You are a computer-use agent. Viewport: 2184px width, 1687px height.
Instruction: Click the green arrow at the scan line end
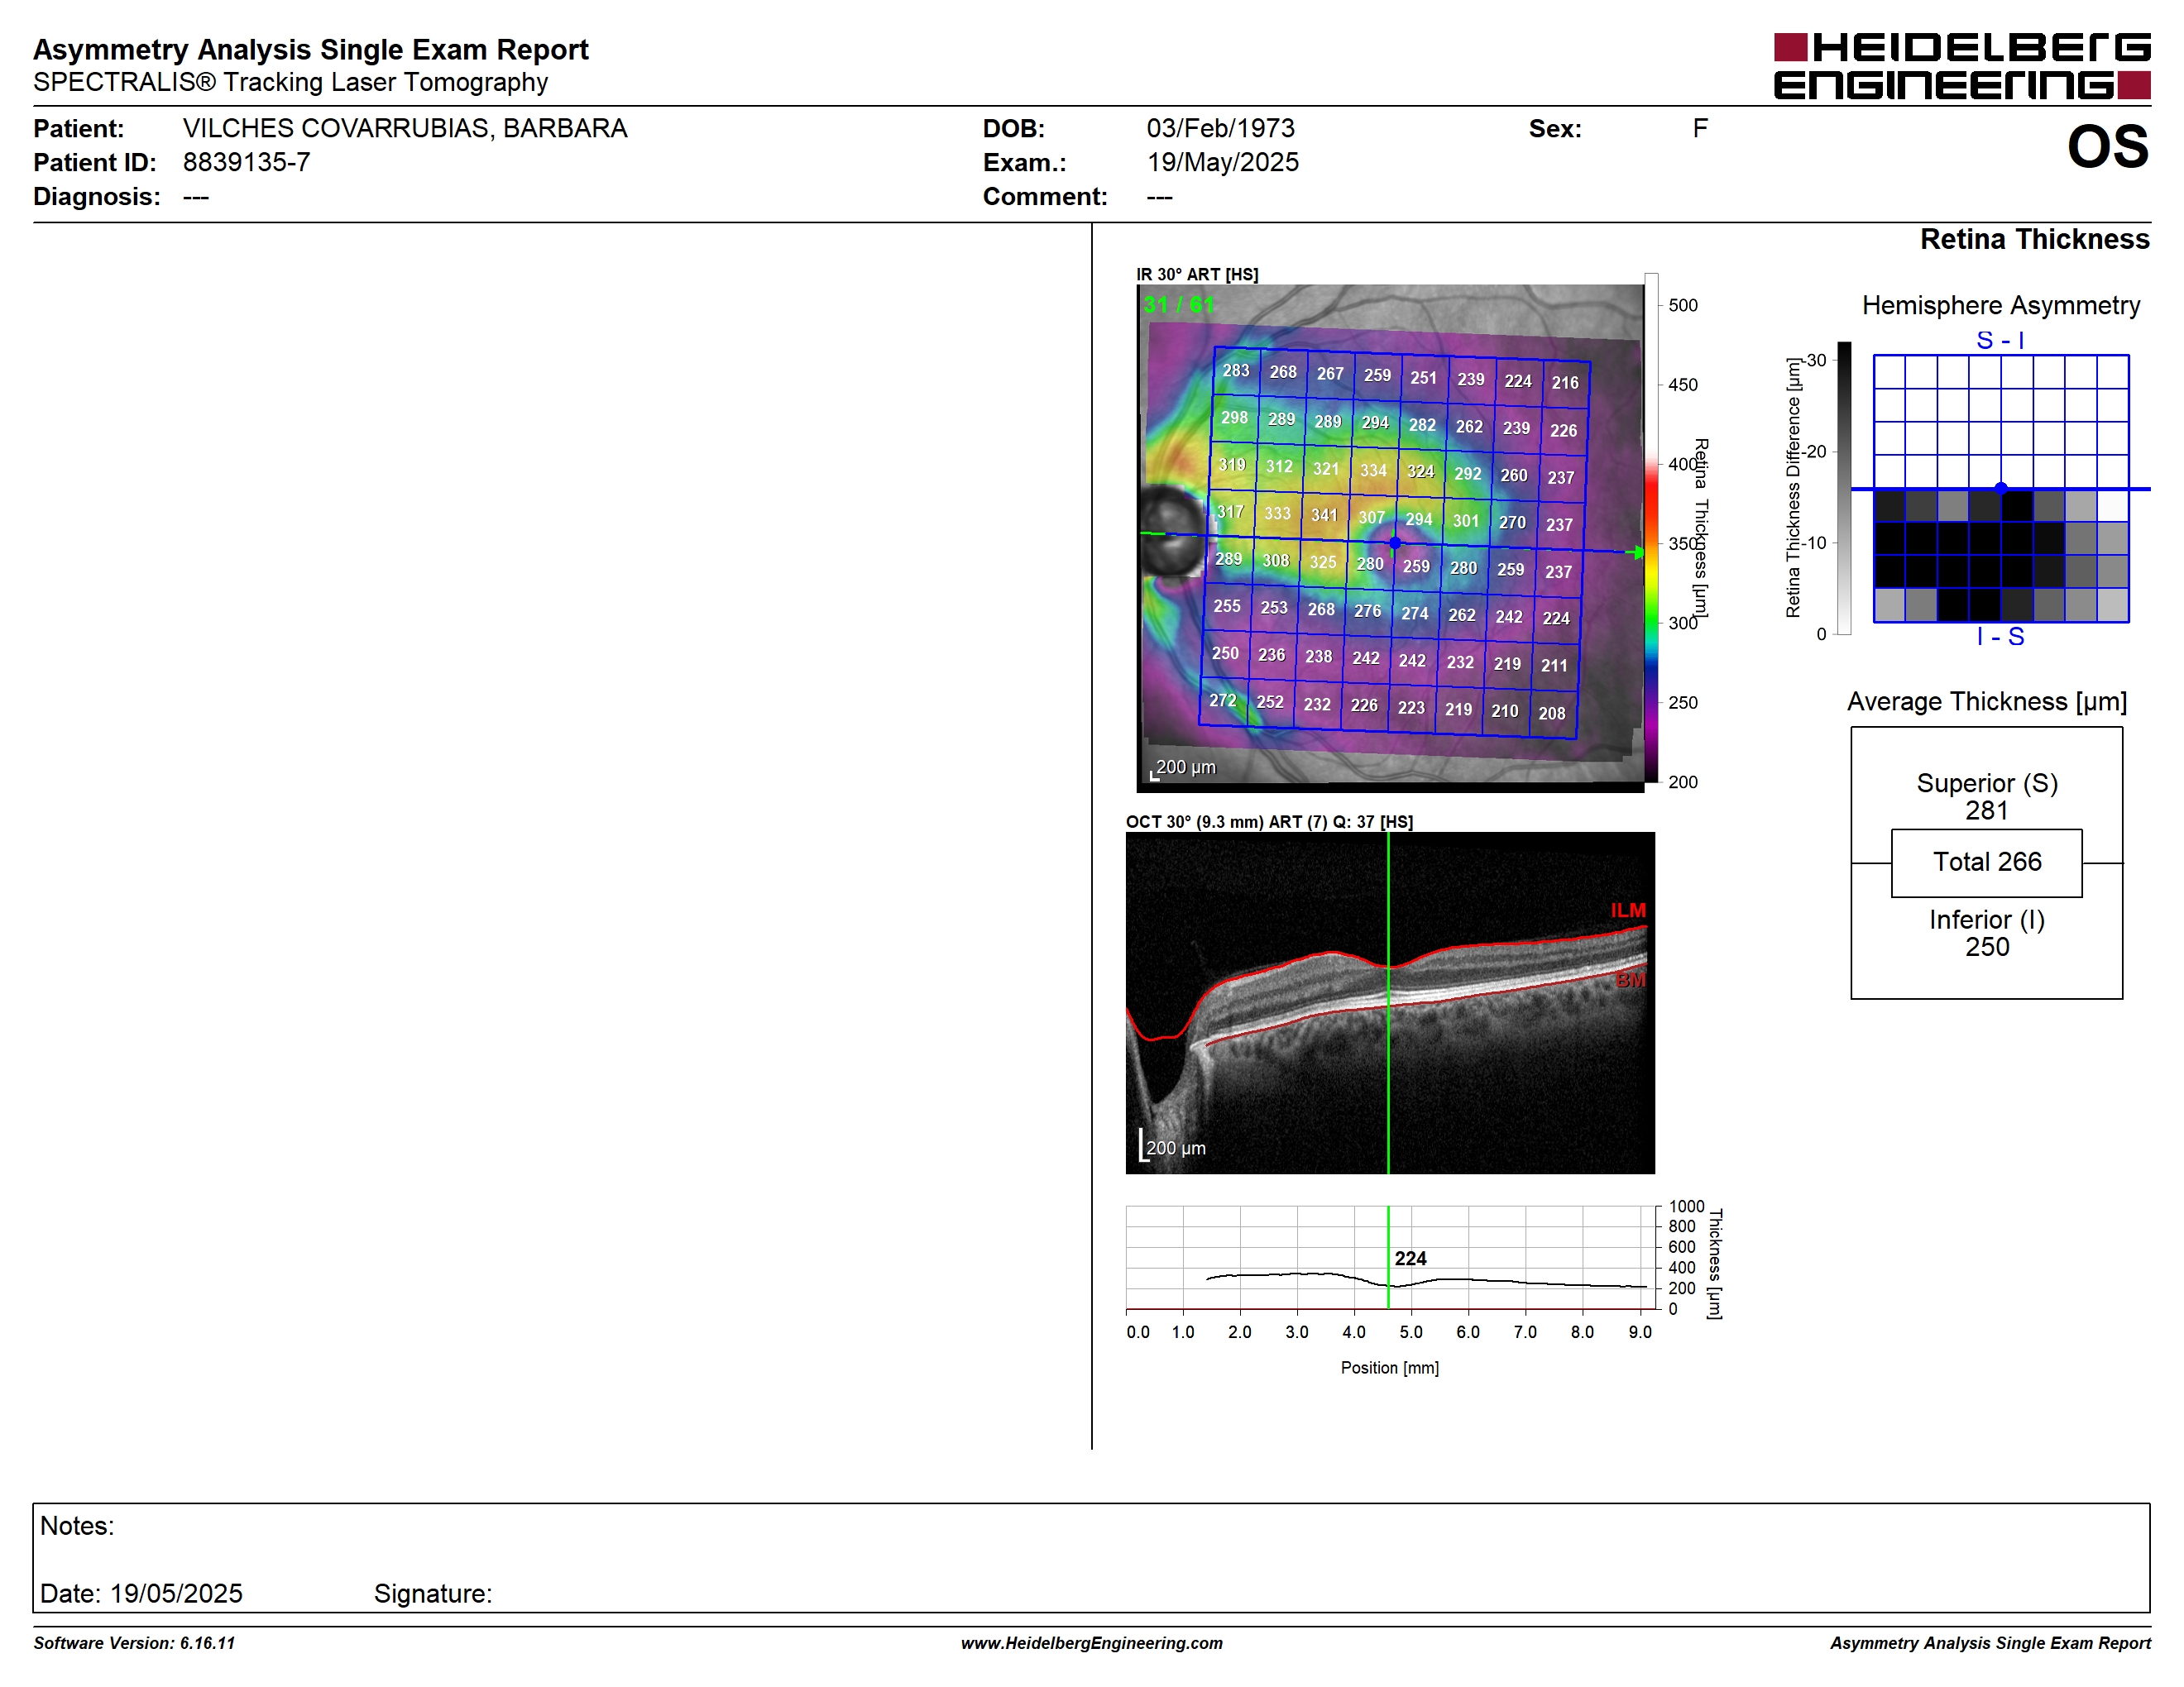pyautogui.click(x=1636, y=552)
